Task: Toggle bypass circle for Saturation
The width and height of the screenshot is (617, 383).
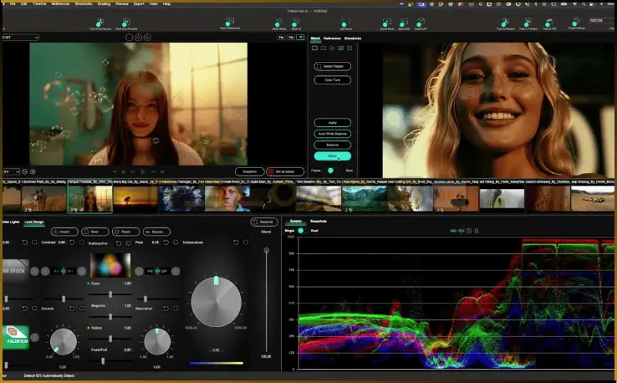Action: click(x=176, y=309)
